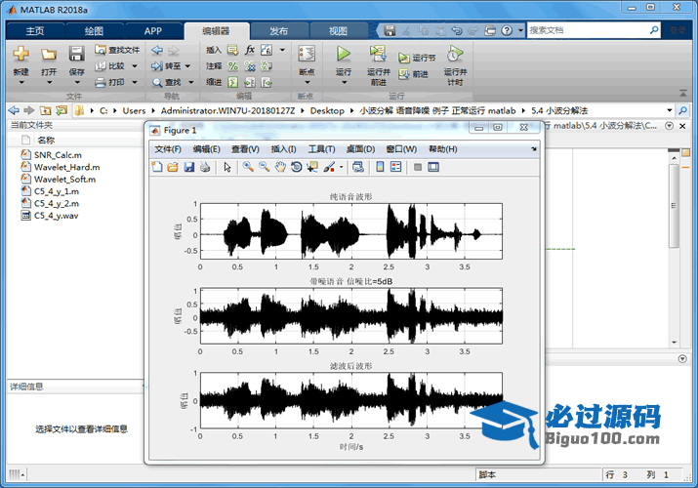Click the navigate back arrow in ribbon
Screen dimensions: 698x488
pyautogui.click(x=157, y=50)
